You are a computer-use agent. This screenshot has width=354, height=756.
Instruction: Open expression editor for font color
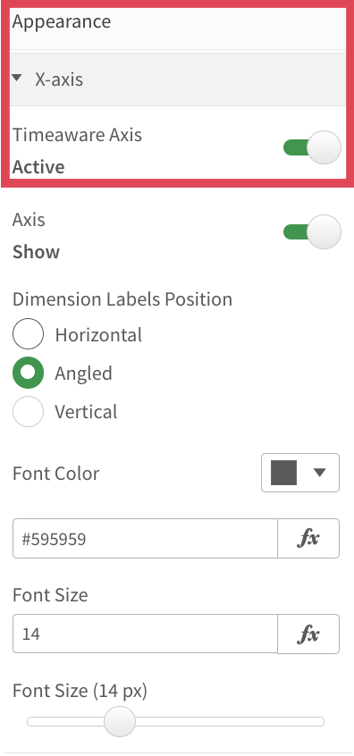[308, 538]
